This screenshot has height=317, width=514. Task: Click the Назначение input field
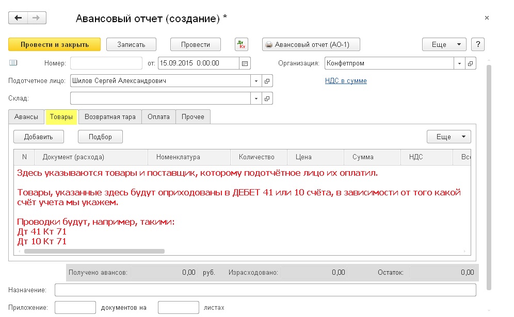coord(265,290)
